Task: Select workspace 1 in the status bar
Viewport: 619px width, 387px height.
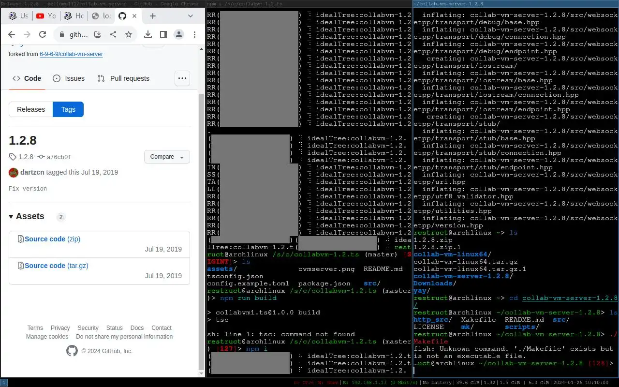Action: click(4, 382)
